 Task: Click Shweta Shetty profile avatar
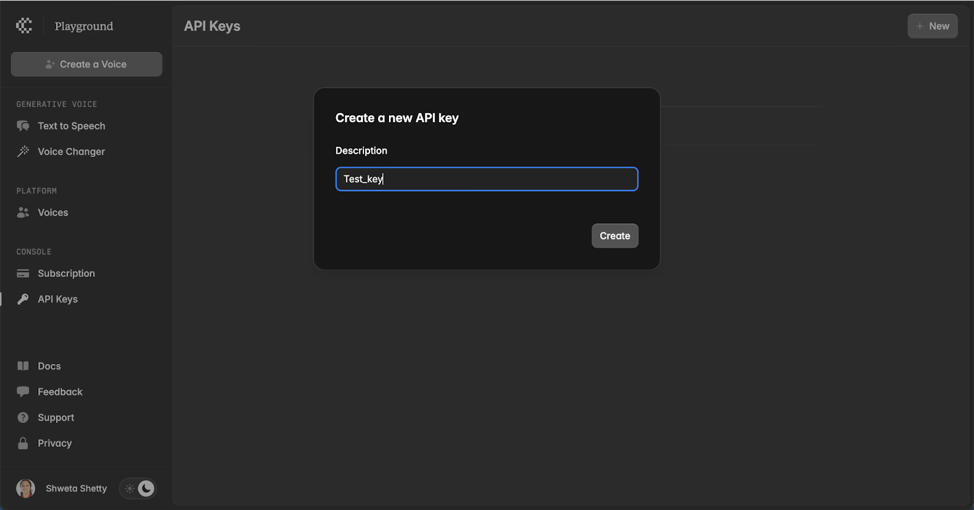[26, 489]
